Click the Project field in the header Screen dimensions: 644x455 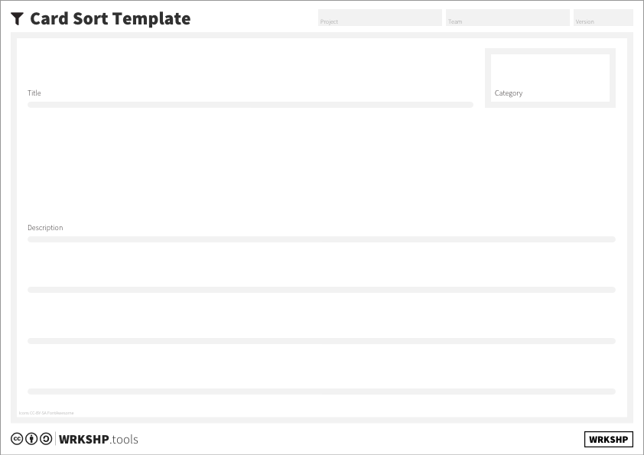(379, 18)
